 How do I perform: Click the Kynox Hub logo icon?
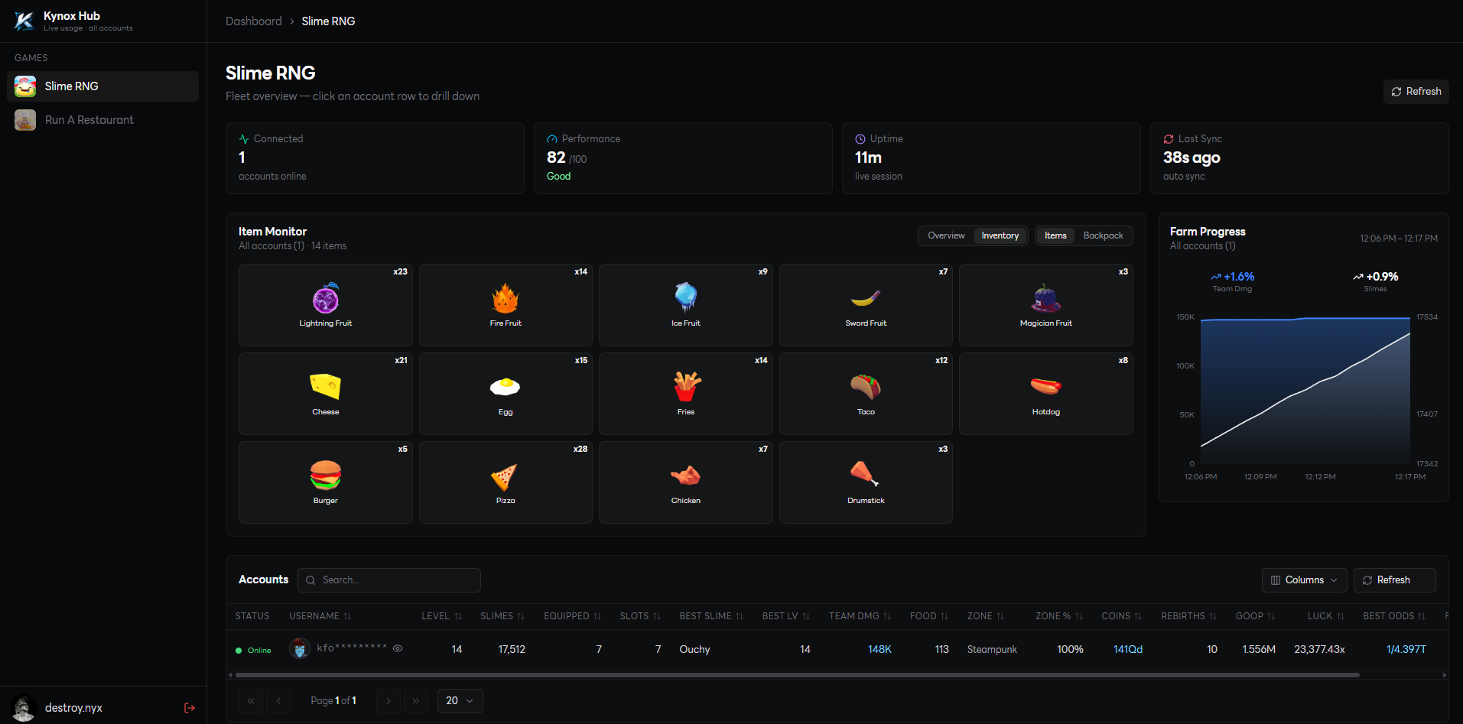[x=24, y=21]
